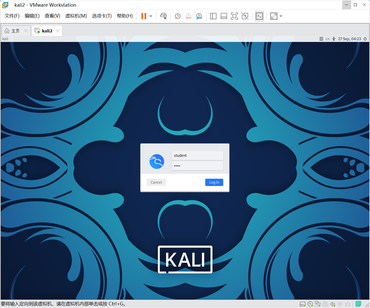
Task: Open the Kali session menu icon
Action: click(x=321, y=39)
